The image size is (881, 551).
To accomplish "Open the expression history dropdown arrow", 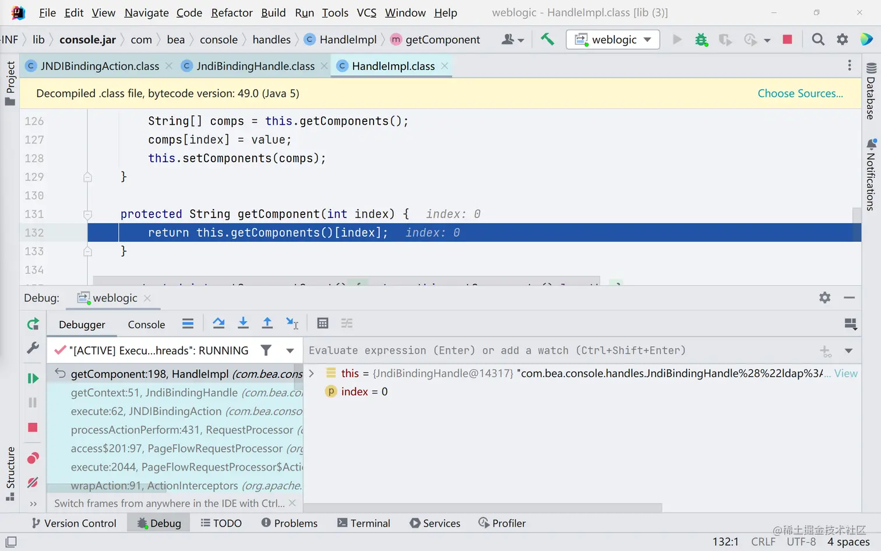I will click(848, 351).
